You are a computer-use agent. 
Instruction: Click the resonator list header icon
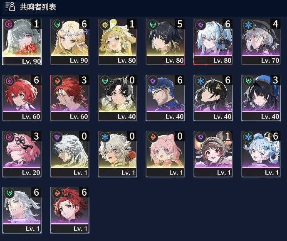[10, 7]
